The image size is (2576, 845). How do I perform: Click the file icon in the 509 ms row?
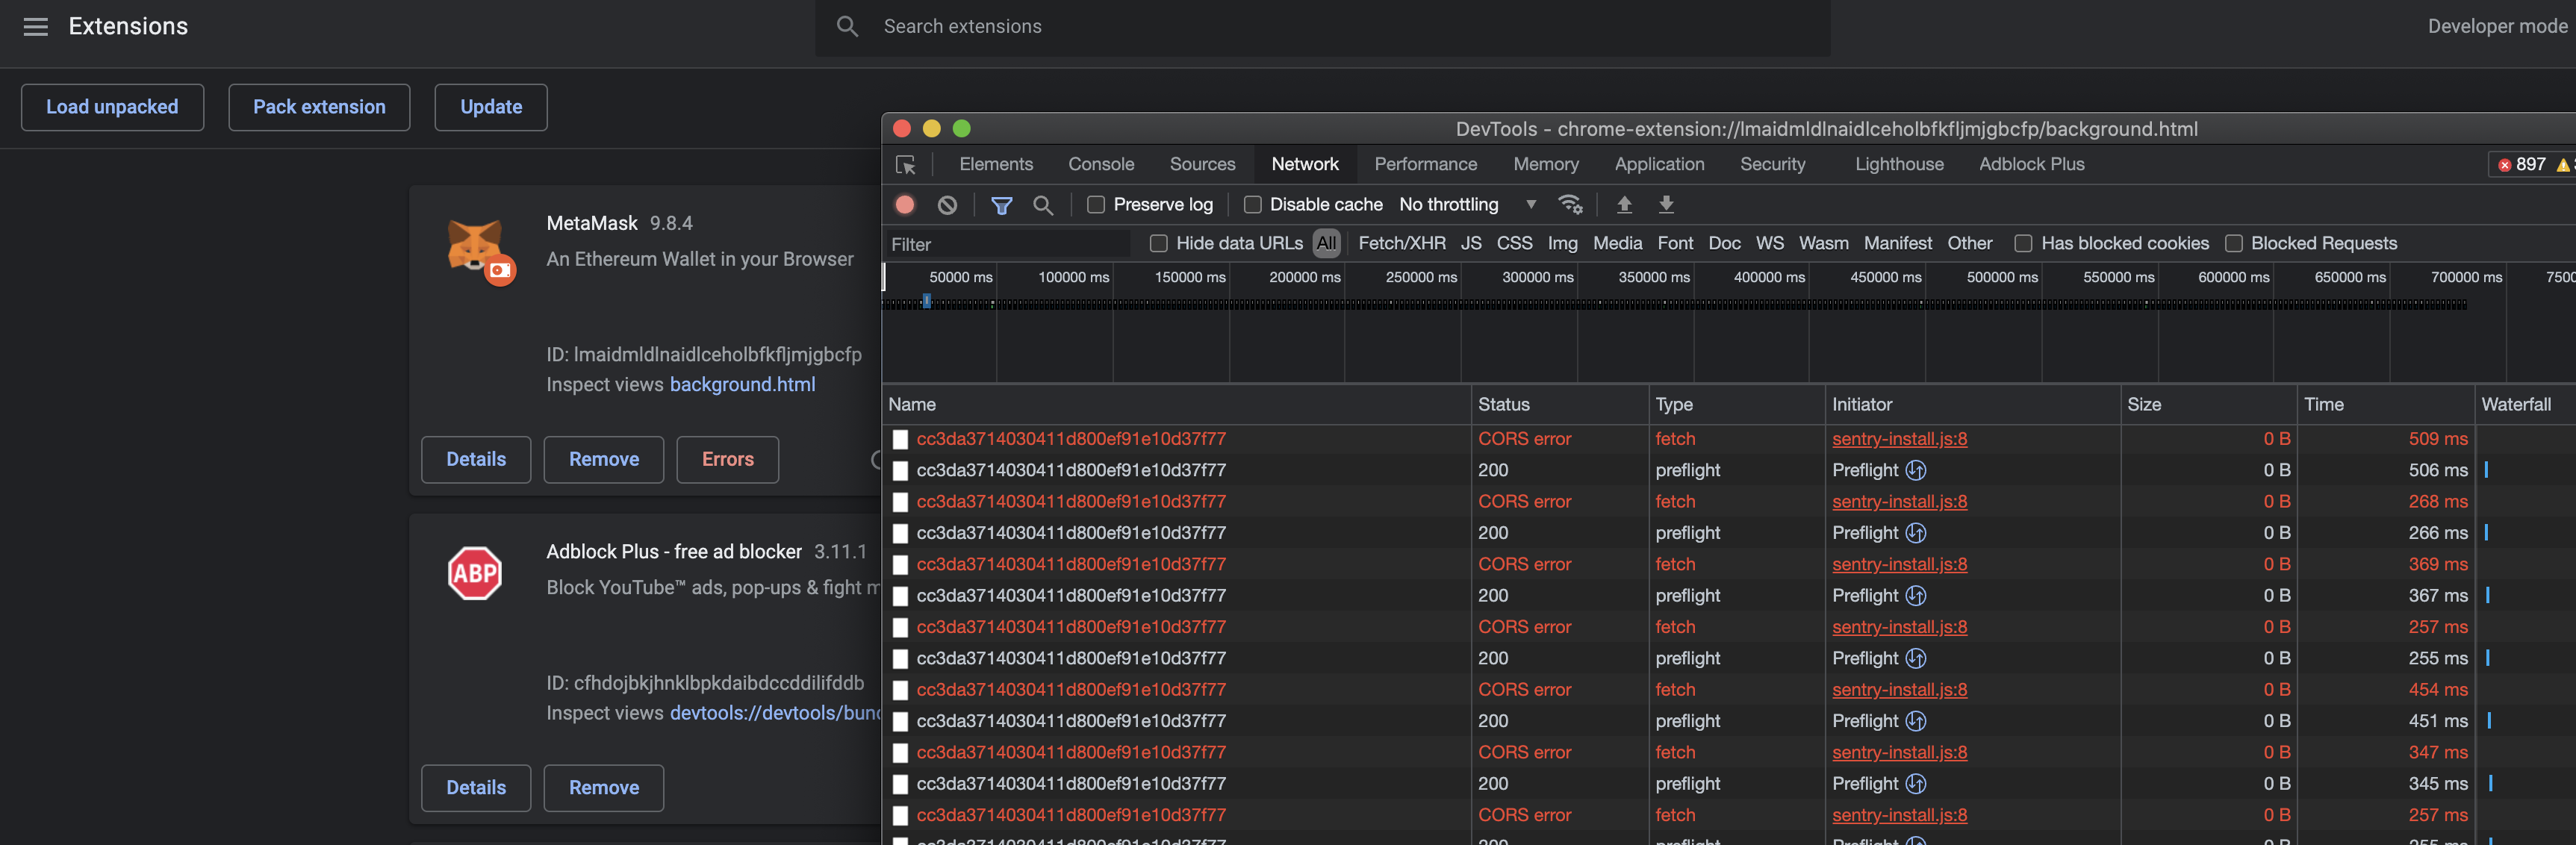pyautogui.click(x=900, y=439)
